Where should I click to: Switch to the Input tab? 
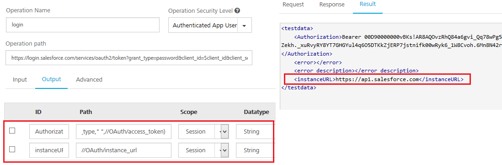pyautogui.click(x=20, y=79)
